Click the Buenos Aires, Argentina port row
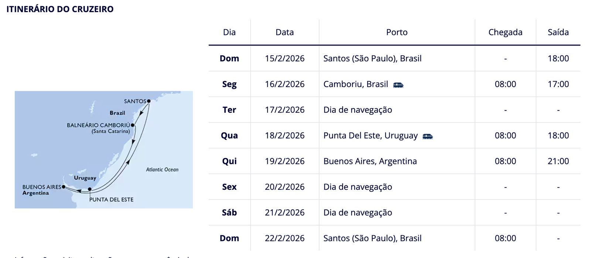591x258 pixels. click(394, 161)
